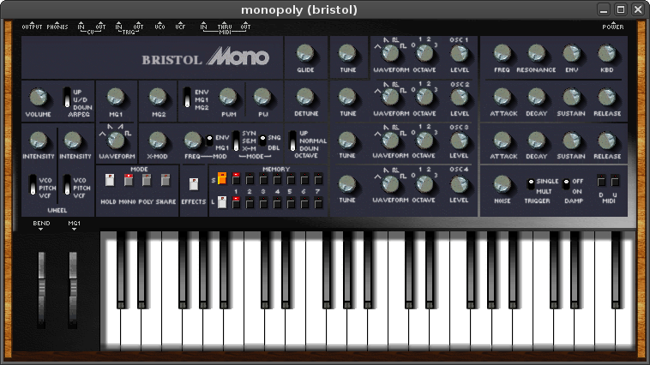Click the OSC 4 TUNE knob
Image resolution: width=650 pixels, height=365 pixels.
coord(347,184)
